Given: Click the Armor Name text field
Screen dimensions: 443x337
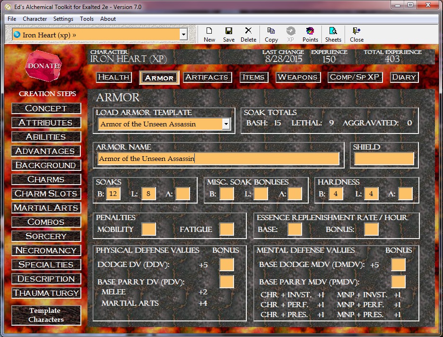Looking at the screenshot, I should coord(218,159).
